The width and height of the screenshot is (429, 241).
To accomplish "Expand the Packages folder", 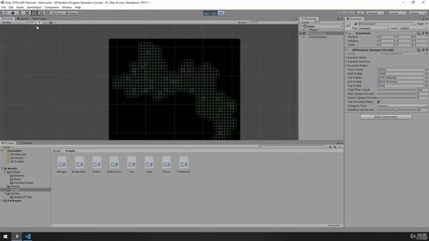I will (2, 201).
